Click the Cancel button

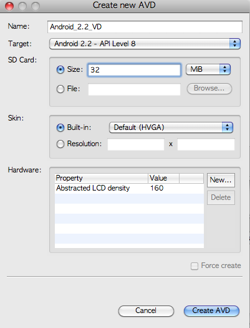click(146, 311)
